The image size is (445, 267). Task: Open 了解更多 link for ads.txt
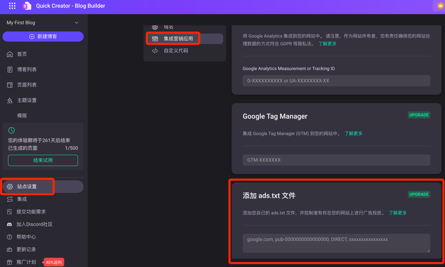click(398, 213)
